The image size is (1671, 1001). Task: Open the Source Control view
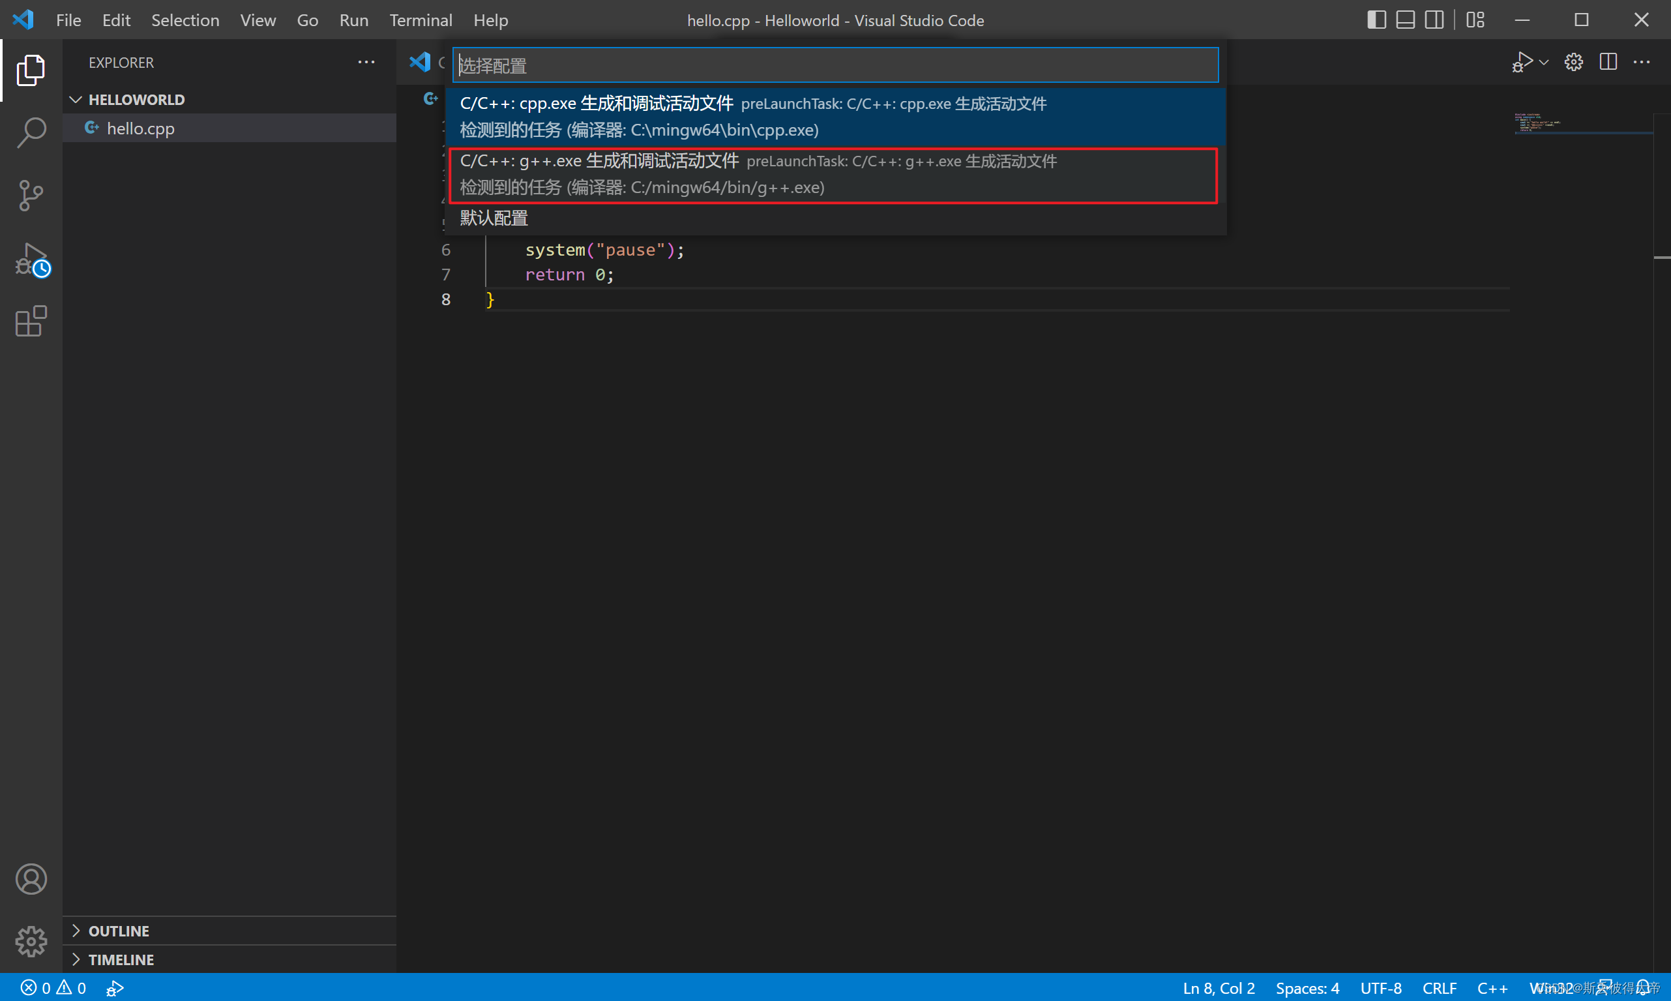31,196
